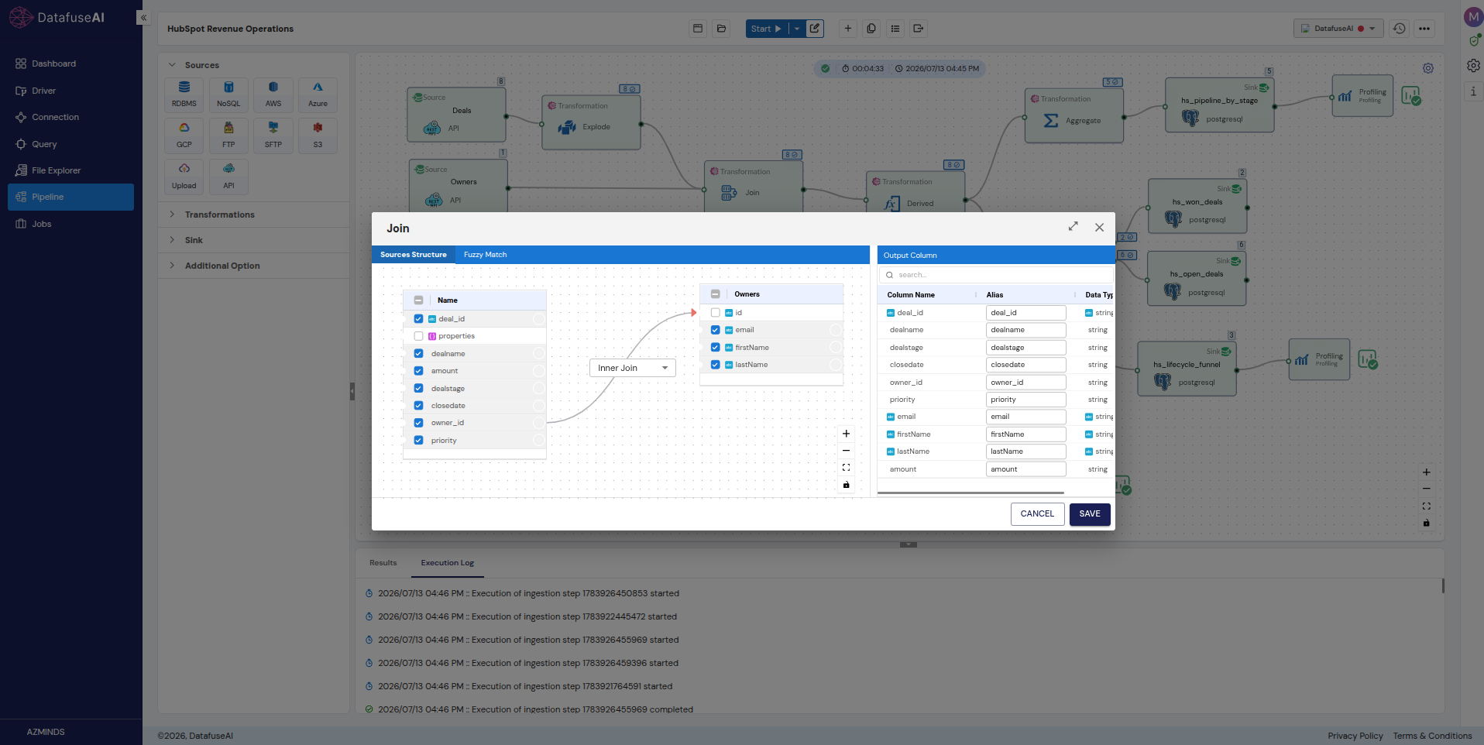Start the pipeline run
This screenshot has width=1484, height=745.
tap(767, 29)
